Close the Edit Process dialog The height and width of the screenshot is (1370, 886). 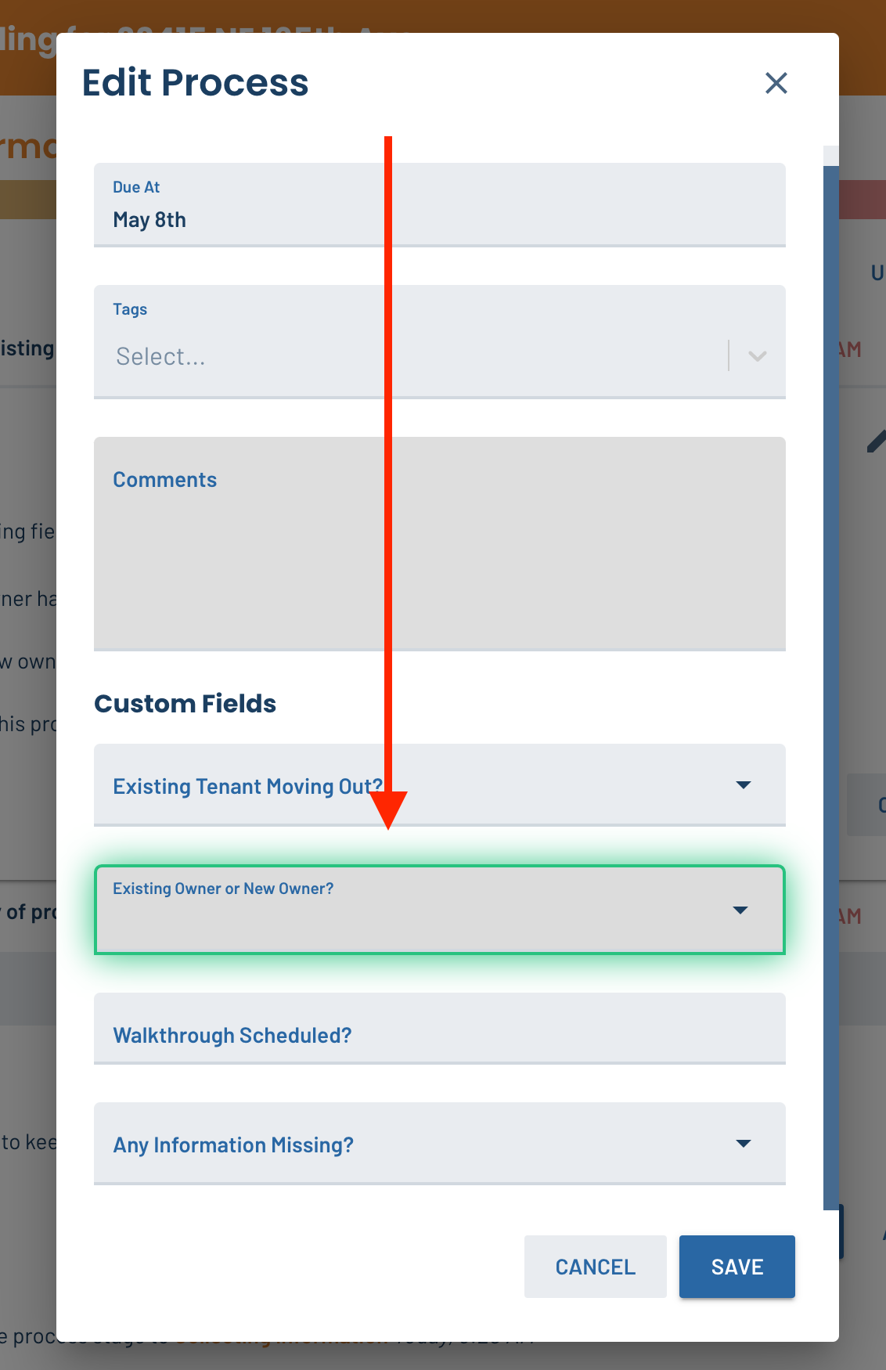click(x=776, y=83)
